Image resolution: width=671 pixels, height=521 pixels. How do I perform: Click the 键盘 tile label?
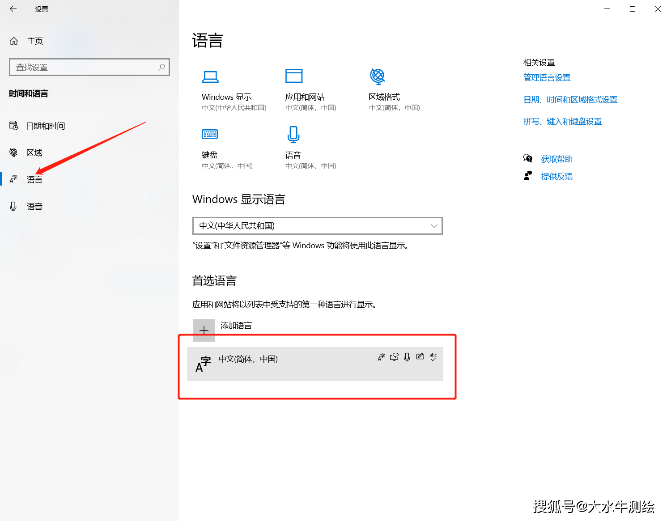(x=210, y=155)
